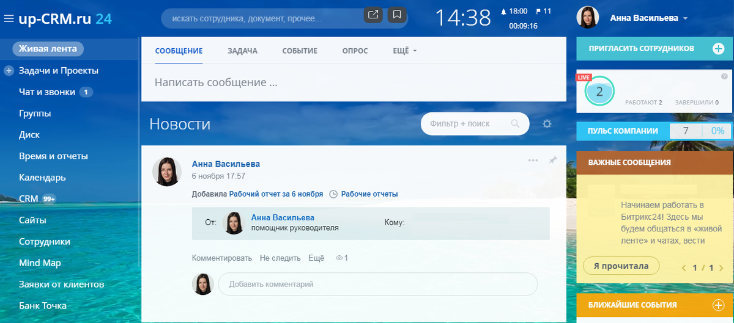
Task: Pin the post with the pin icon
Action: coord(552,160)
